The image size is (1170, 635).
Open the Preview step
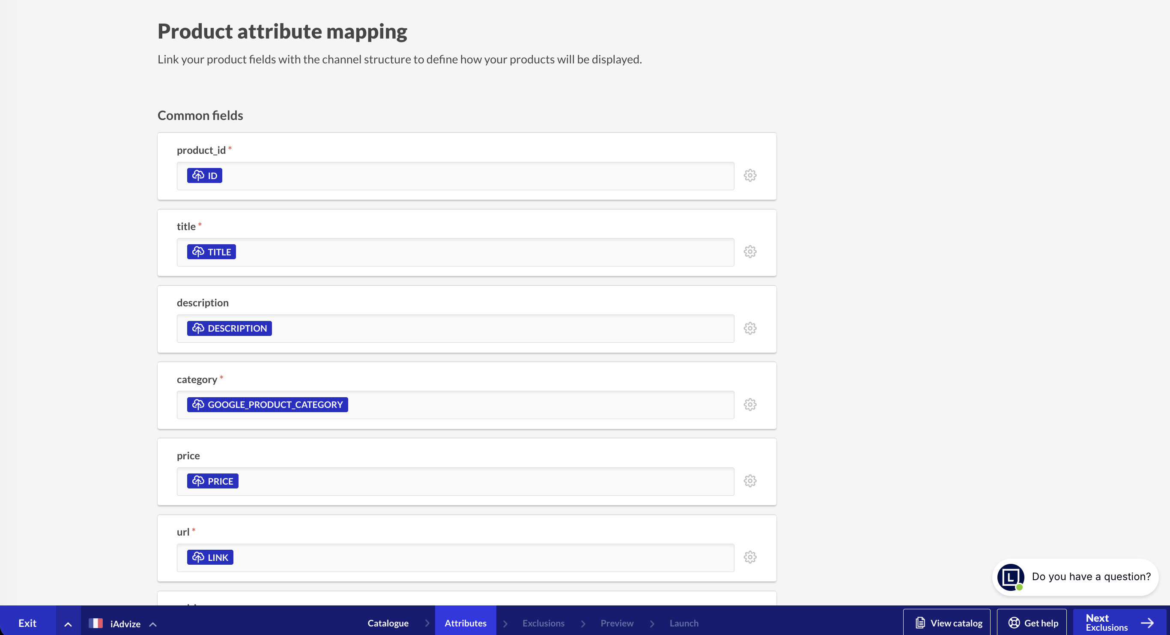(x=616, y=623)
